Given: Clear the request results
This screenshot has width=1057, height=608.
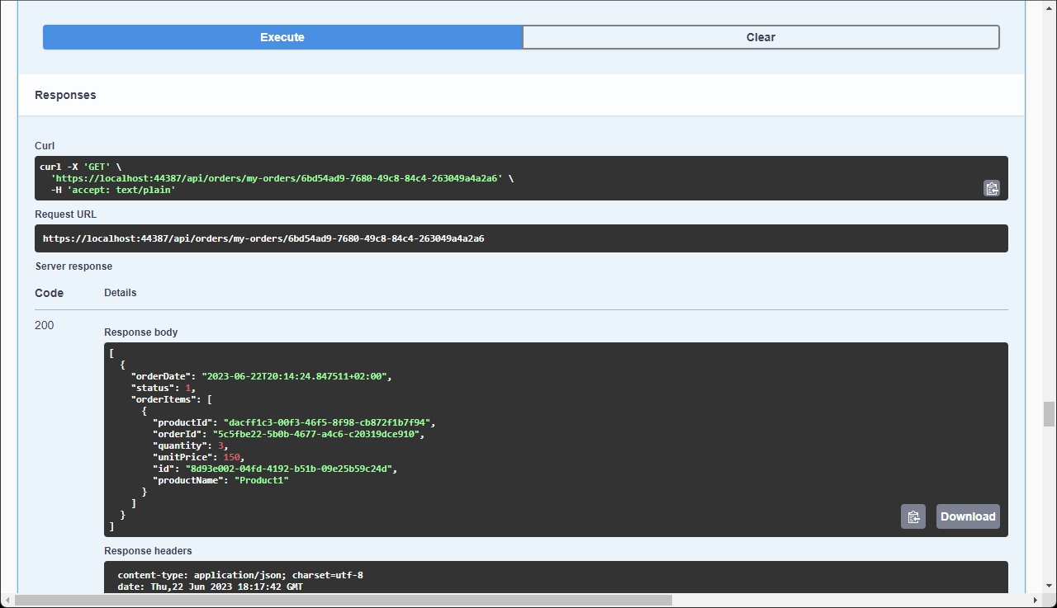Looking at the screenshot, I should (761, 37).
